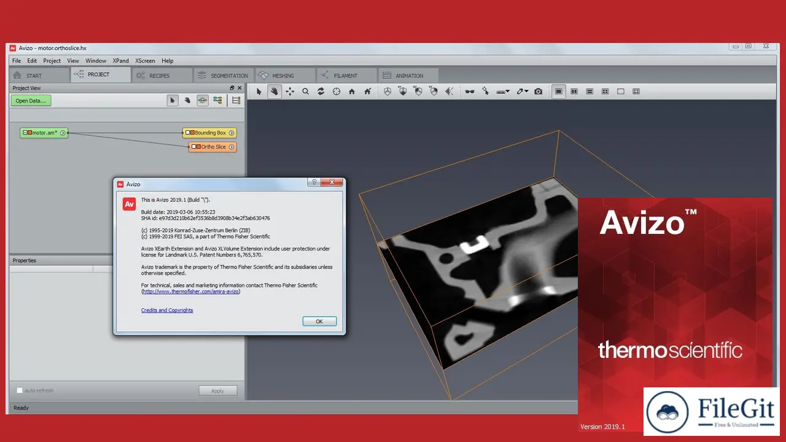Screen dimensions: 786x442
Task: Switch to the RECIPES tab
Action: (x=161, y=76)
